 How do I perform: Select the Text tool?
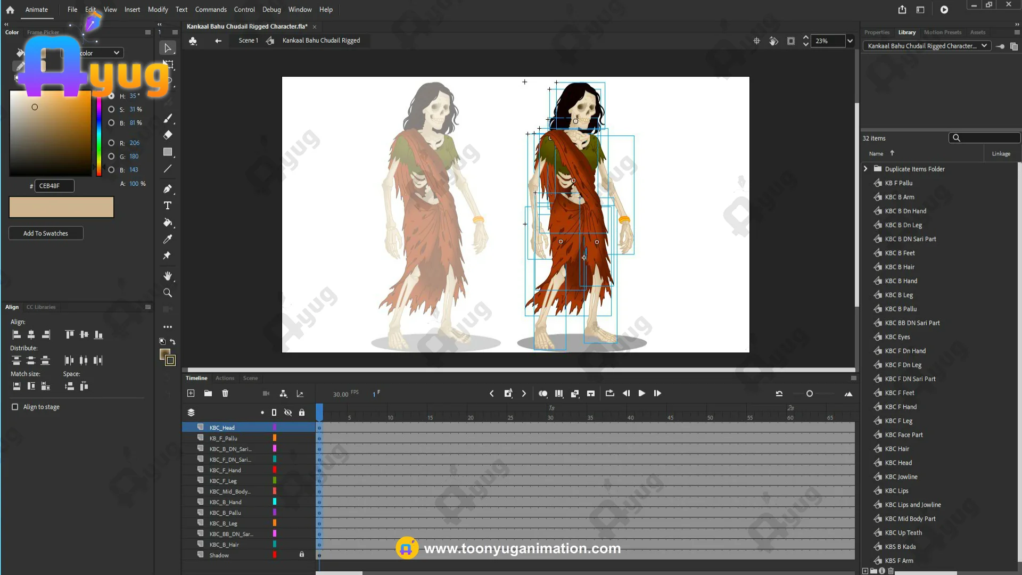(x=168, y=206)
